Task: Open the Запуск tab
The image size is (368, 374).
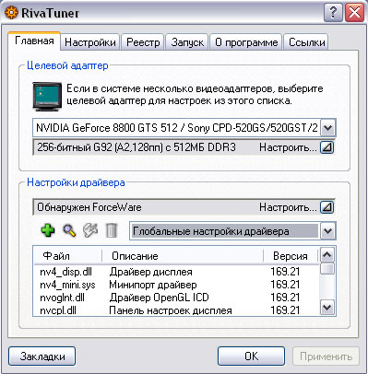Action: coord(187,42)
